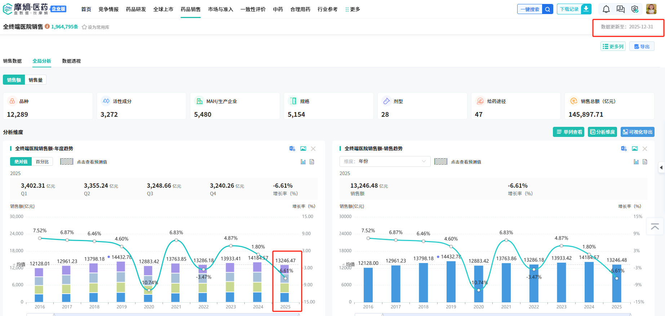
Task: Click the back-to-top arrow icon
Action: point(655,227)
